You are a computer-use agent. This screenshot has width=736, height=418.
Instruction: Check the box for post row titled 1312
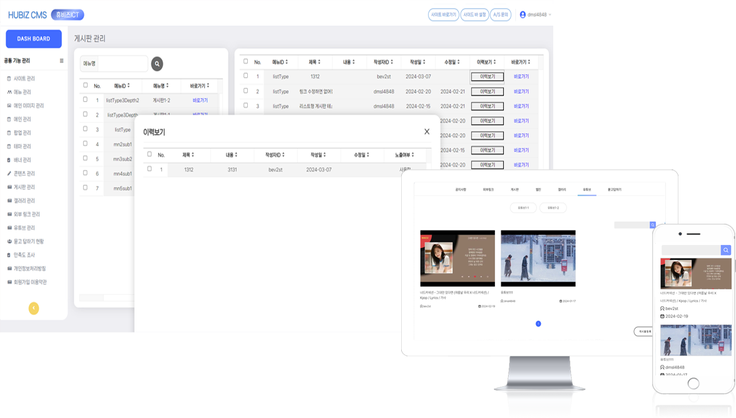pyautogui.click(x=245, y=76)
